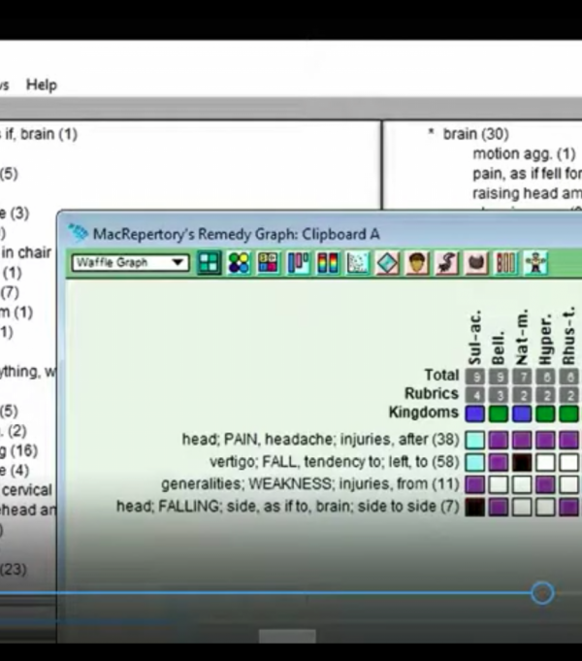Click the video progress slider handle

click(x=542, y=593)
